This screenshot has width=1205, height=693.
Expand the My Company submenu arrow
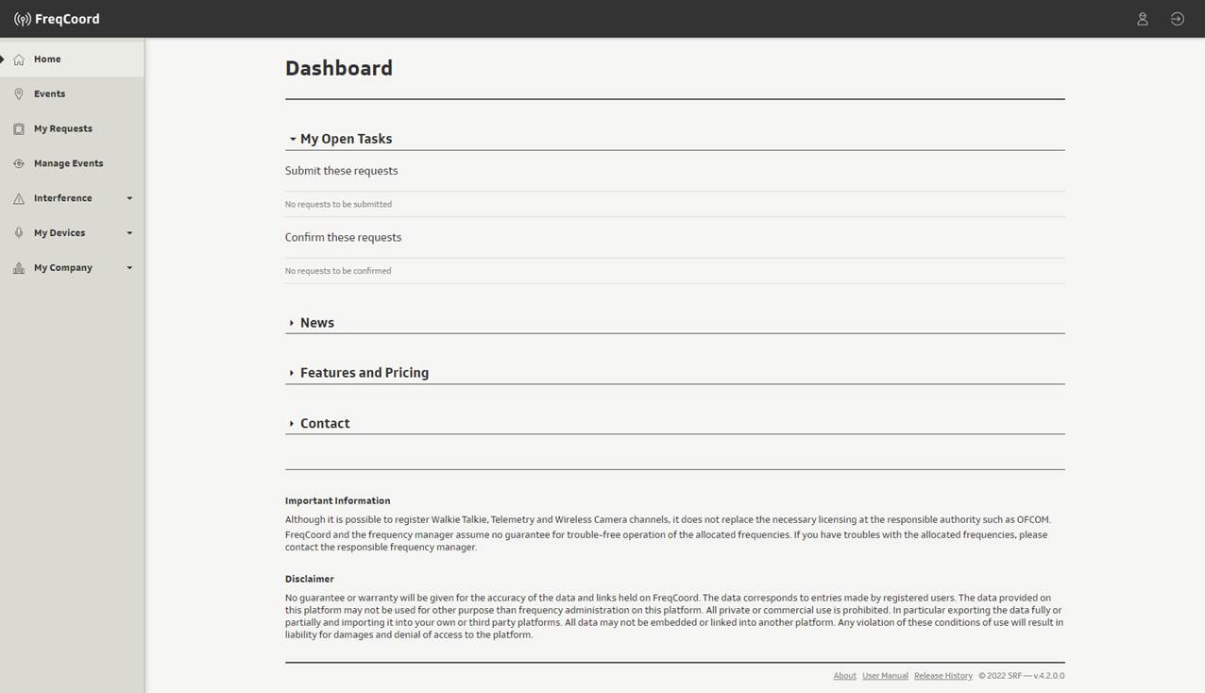tap(129, 268)
